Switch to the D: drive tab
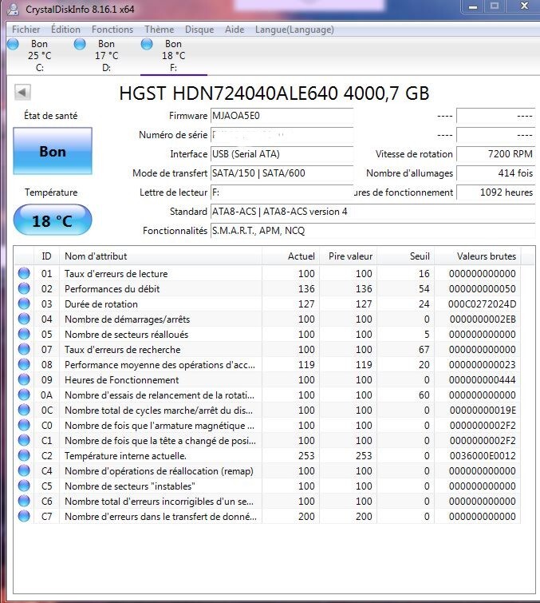540x603 pixels. coord(106,56)
